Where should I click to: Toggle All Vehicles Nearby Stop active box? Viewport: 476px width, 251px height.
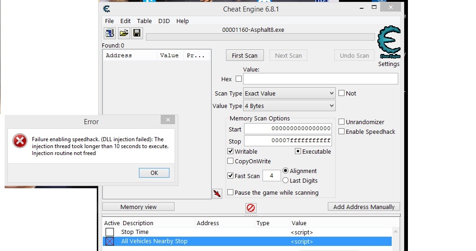(110, 241)
